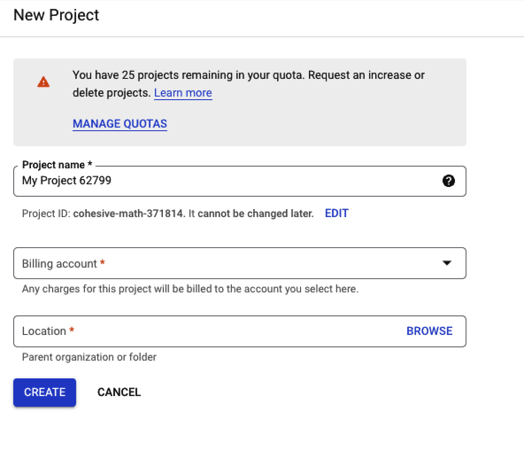Create the new project with the CREATE button
The height and width of the screenshot is (451, 524).
45,392
